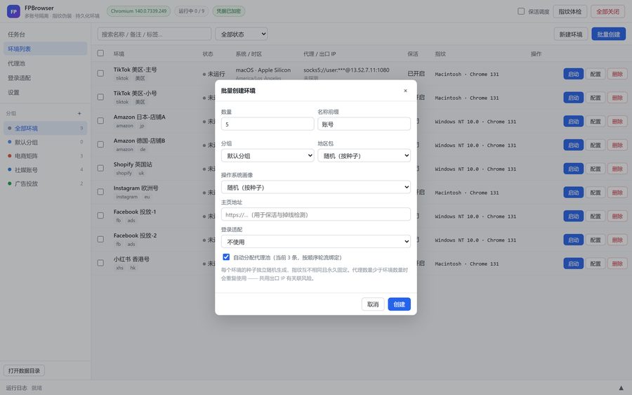Click Facebook 投放-2 environment name
This screenshot has width=632, height=395.
coord(135,235)
